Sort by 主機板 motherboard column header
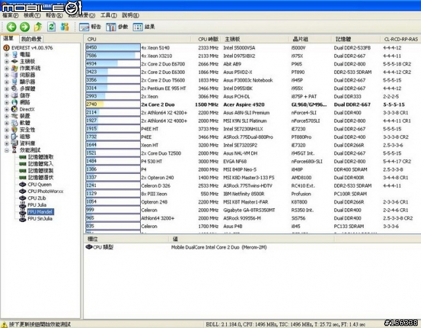Image resolution: width=421 pixels, height=328 pixels. pos(255,40)
